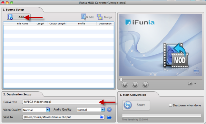Viewport: 206px width, 124px height.
Task: Expand the snapshot options arrow
Action: coord(195,84)
